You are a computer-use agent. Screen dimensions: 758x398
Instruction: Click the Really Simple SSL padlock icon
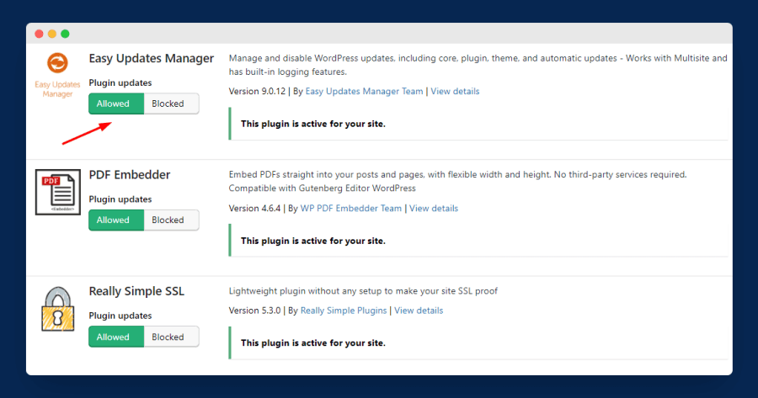click(57, 309)
